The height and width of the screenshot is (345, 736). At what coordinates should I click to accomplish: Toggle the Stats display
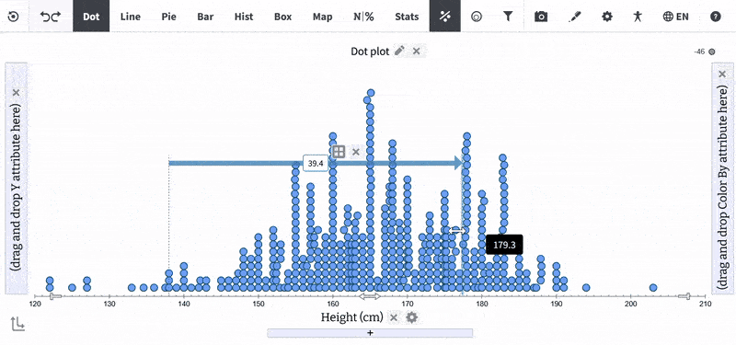click(407, 17)
